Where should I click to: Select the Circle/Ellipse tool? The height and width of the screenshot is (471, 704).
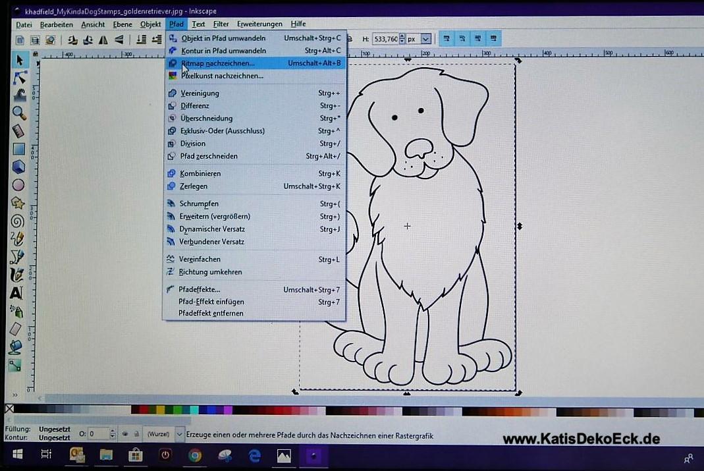tap(18, 185)
